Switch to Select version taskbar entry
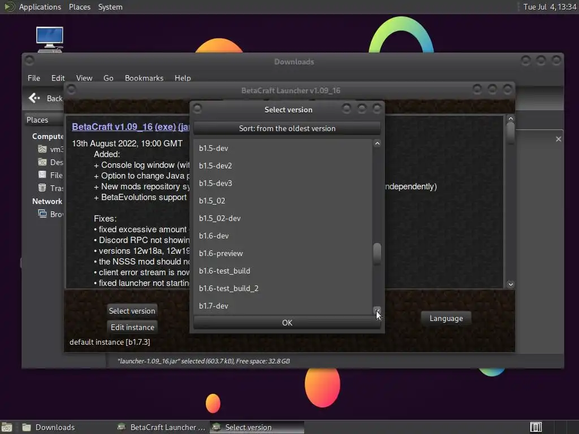 click(x=257, y=427)
